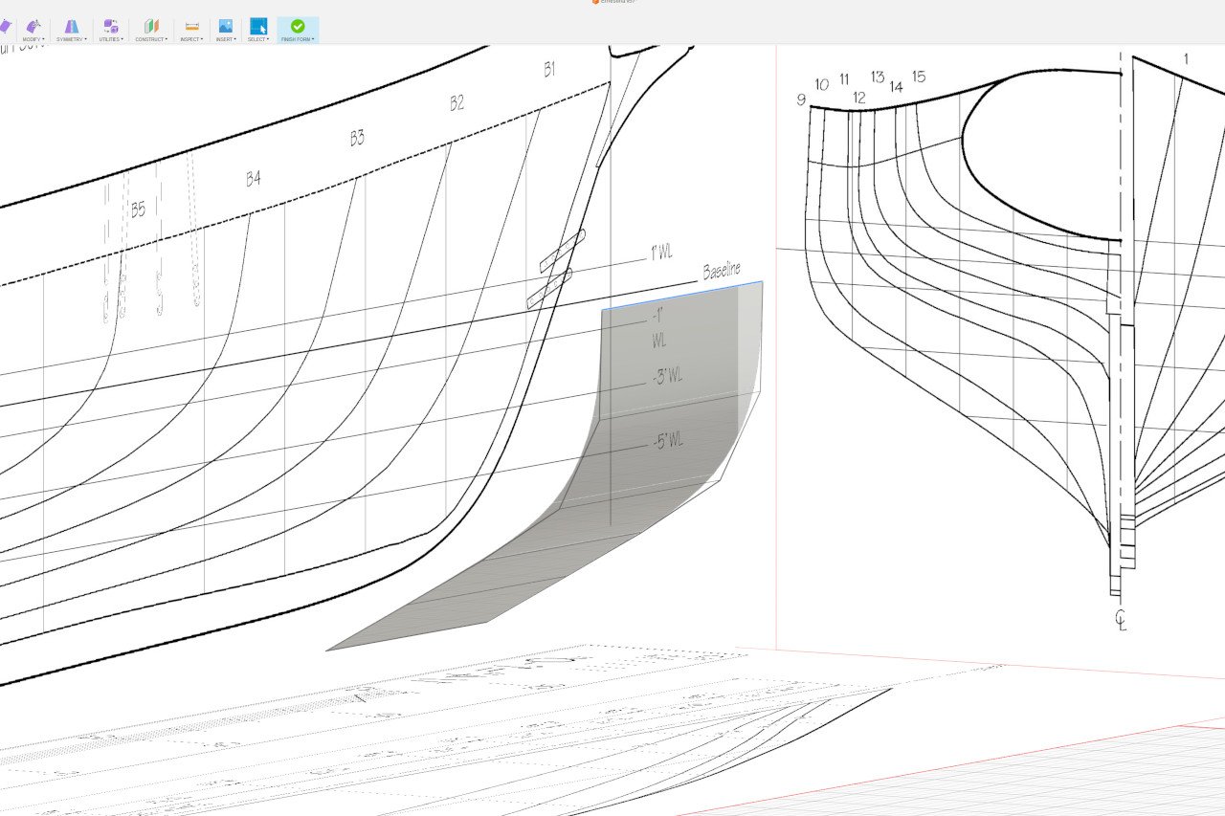This screenshot has width=1225, height=816.
Task: Click the Utilities tool icon
Action: 111,26
